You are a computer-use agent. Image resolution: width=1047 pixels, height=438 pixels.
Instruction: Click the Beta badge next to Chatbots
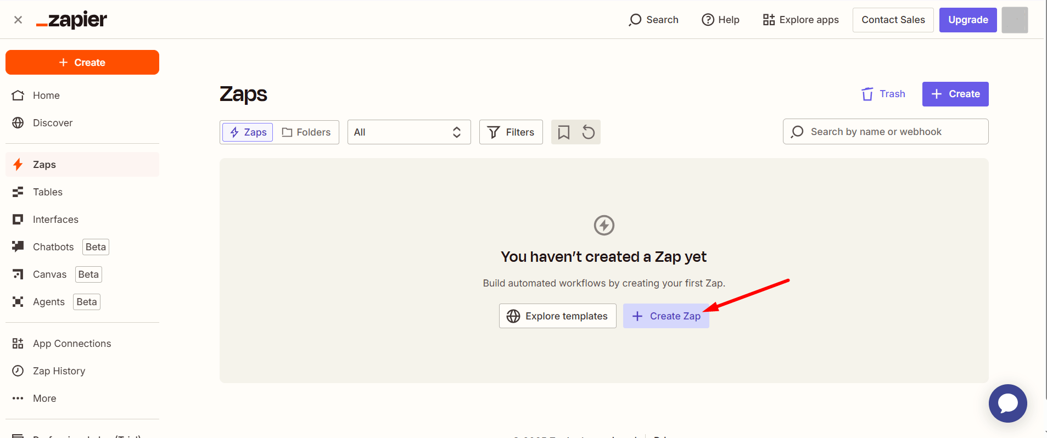click(x=96, y=247)
